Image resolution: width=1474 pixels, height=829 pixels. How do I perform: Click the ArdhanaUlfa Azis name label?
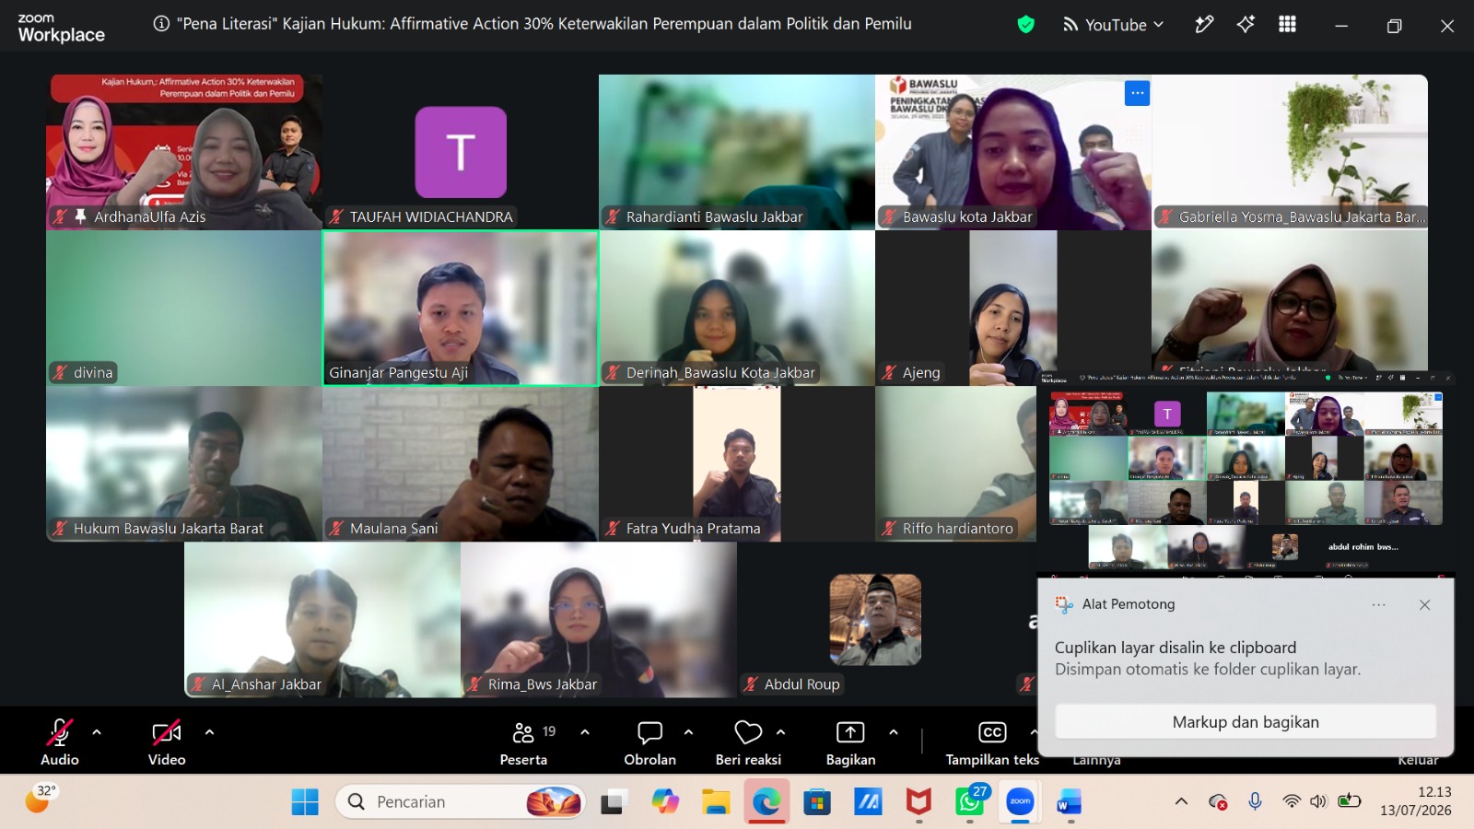[149, 217]
